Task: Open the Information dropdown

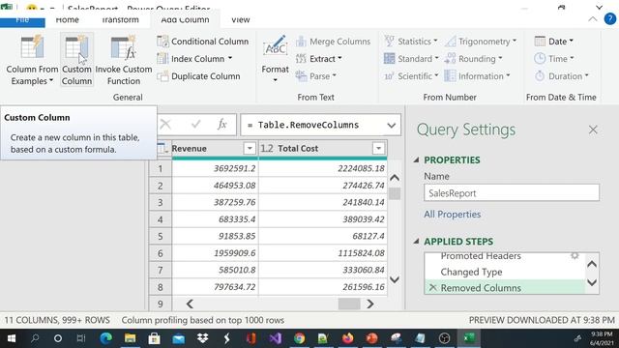Action: click(x=477, y=76)
